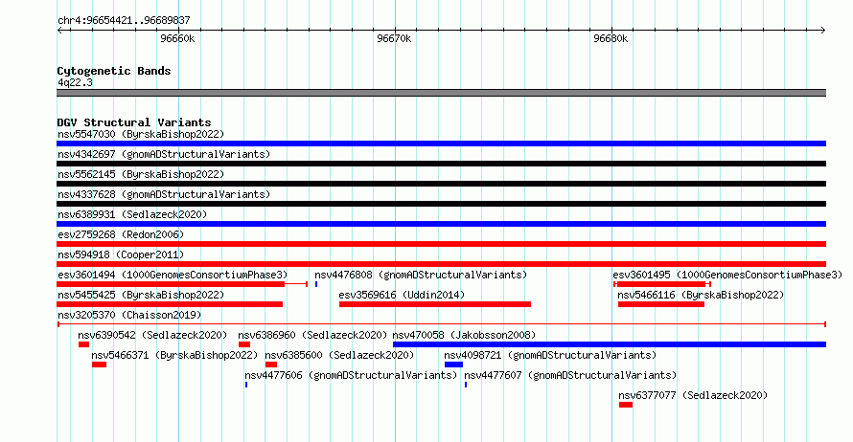The height and width of the screenshot is (442, 853).
Task: Click the red bar under esv2759268
Action: pyautogui.click(x=441, y=244)
